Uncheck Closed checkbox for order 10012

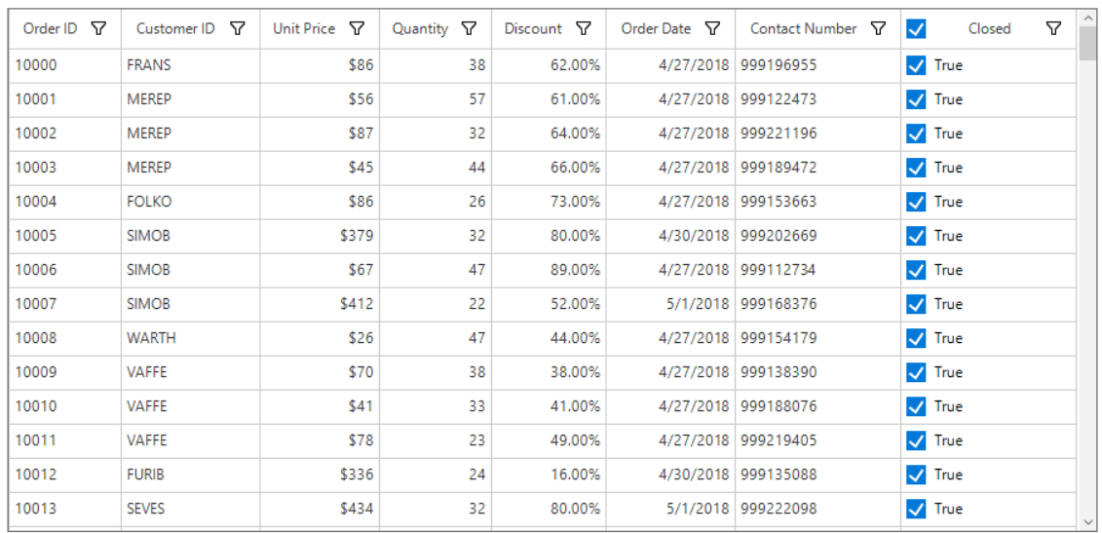pos(916,475)
